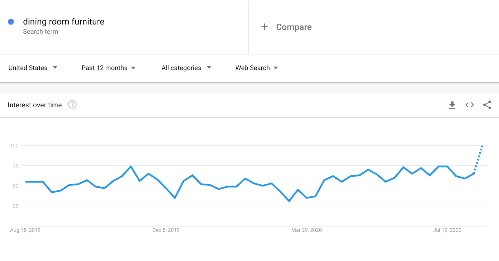Edit the dining room furniture search term

pos(64,21)
